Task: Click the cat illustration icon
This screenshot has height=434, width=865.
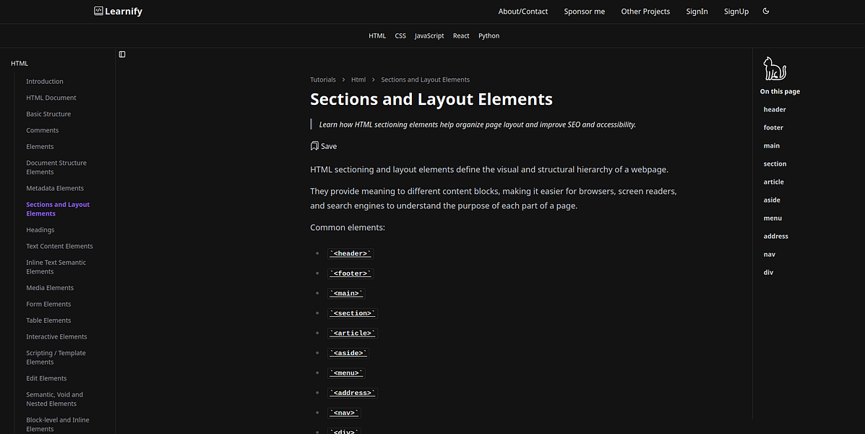Action: pos(774,69)
